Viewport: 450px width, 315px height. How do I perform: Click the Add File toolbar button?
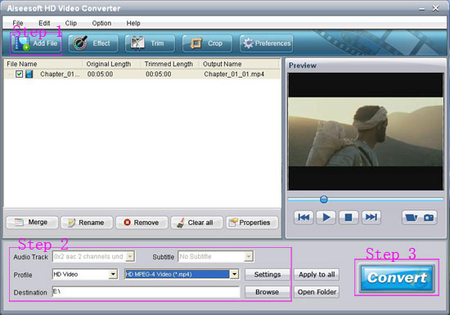[36, 43]
